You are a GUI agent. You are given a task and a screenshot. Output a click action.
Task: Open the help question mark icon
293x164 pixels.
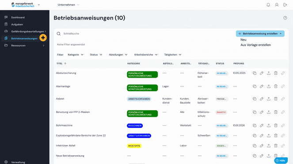coord(285,18)
